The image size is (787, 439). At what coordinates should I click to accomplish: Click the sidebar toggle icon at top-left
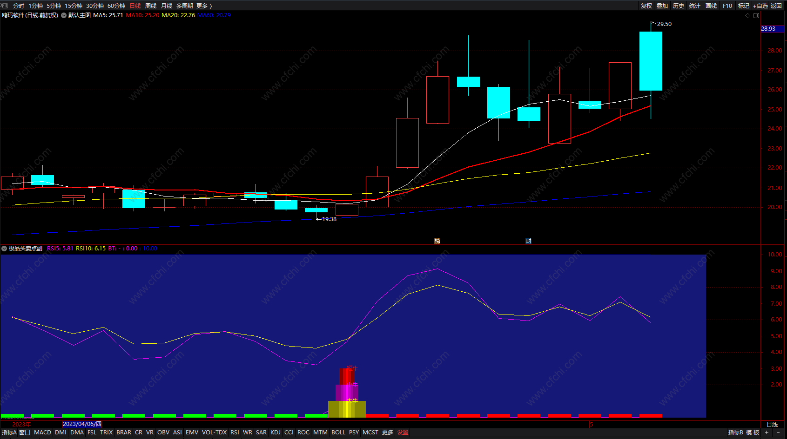coord(5,6)
